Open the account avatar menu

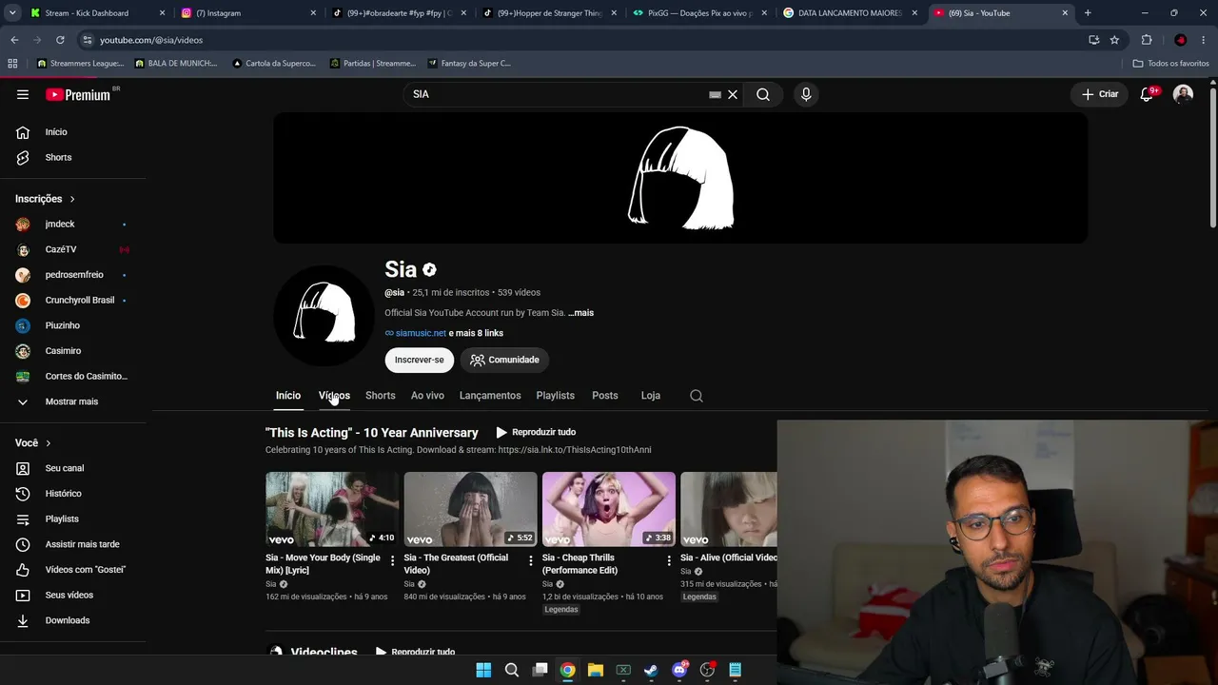(x=1183, y=94)
